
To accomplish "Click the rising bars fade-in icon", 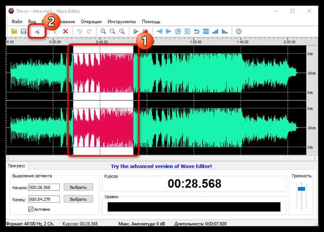I will [215, 32].
